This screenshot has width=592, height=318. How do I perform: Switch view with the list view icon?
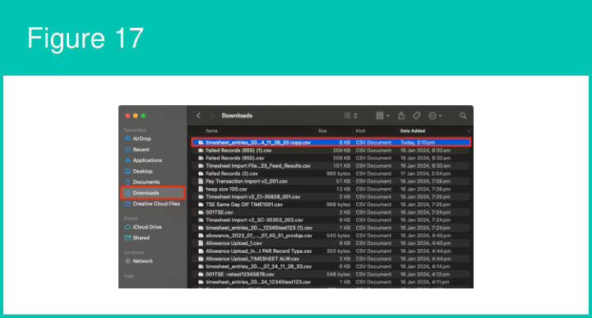tap(347, 116)
